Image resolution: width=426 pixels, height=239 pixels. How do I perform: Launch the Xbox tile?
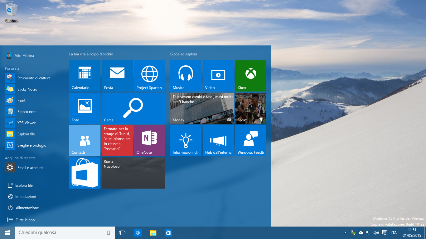click(251, 76)
